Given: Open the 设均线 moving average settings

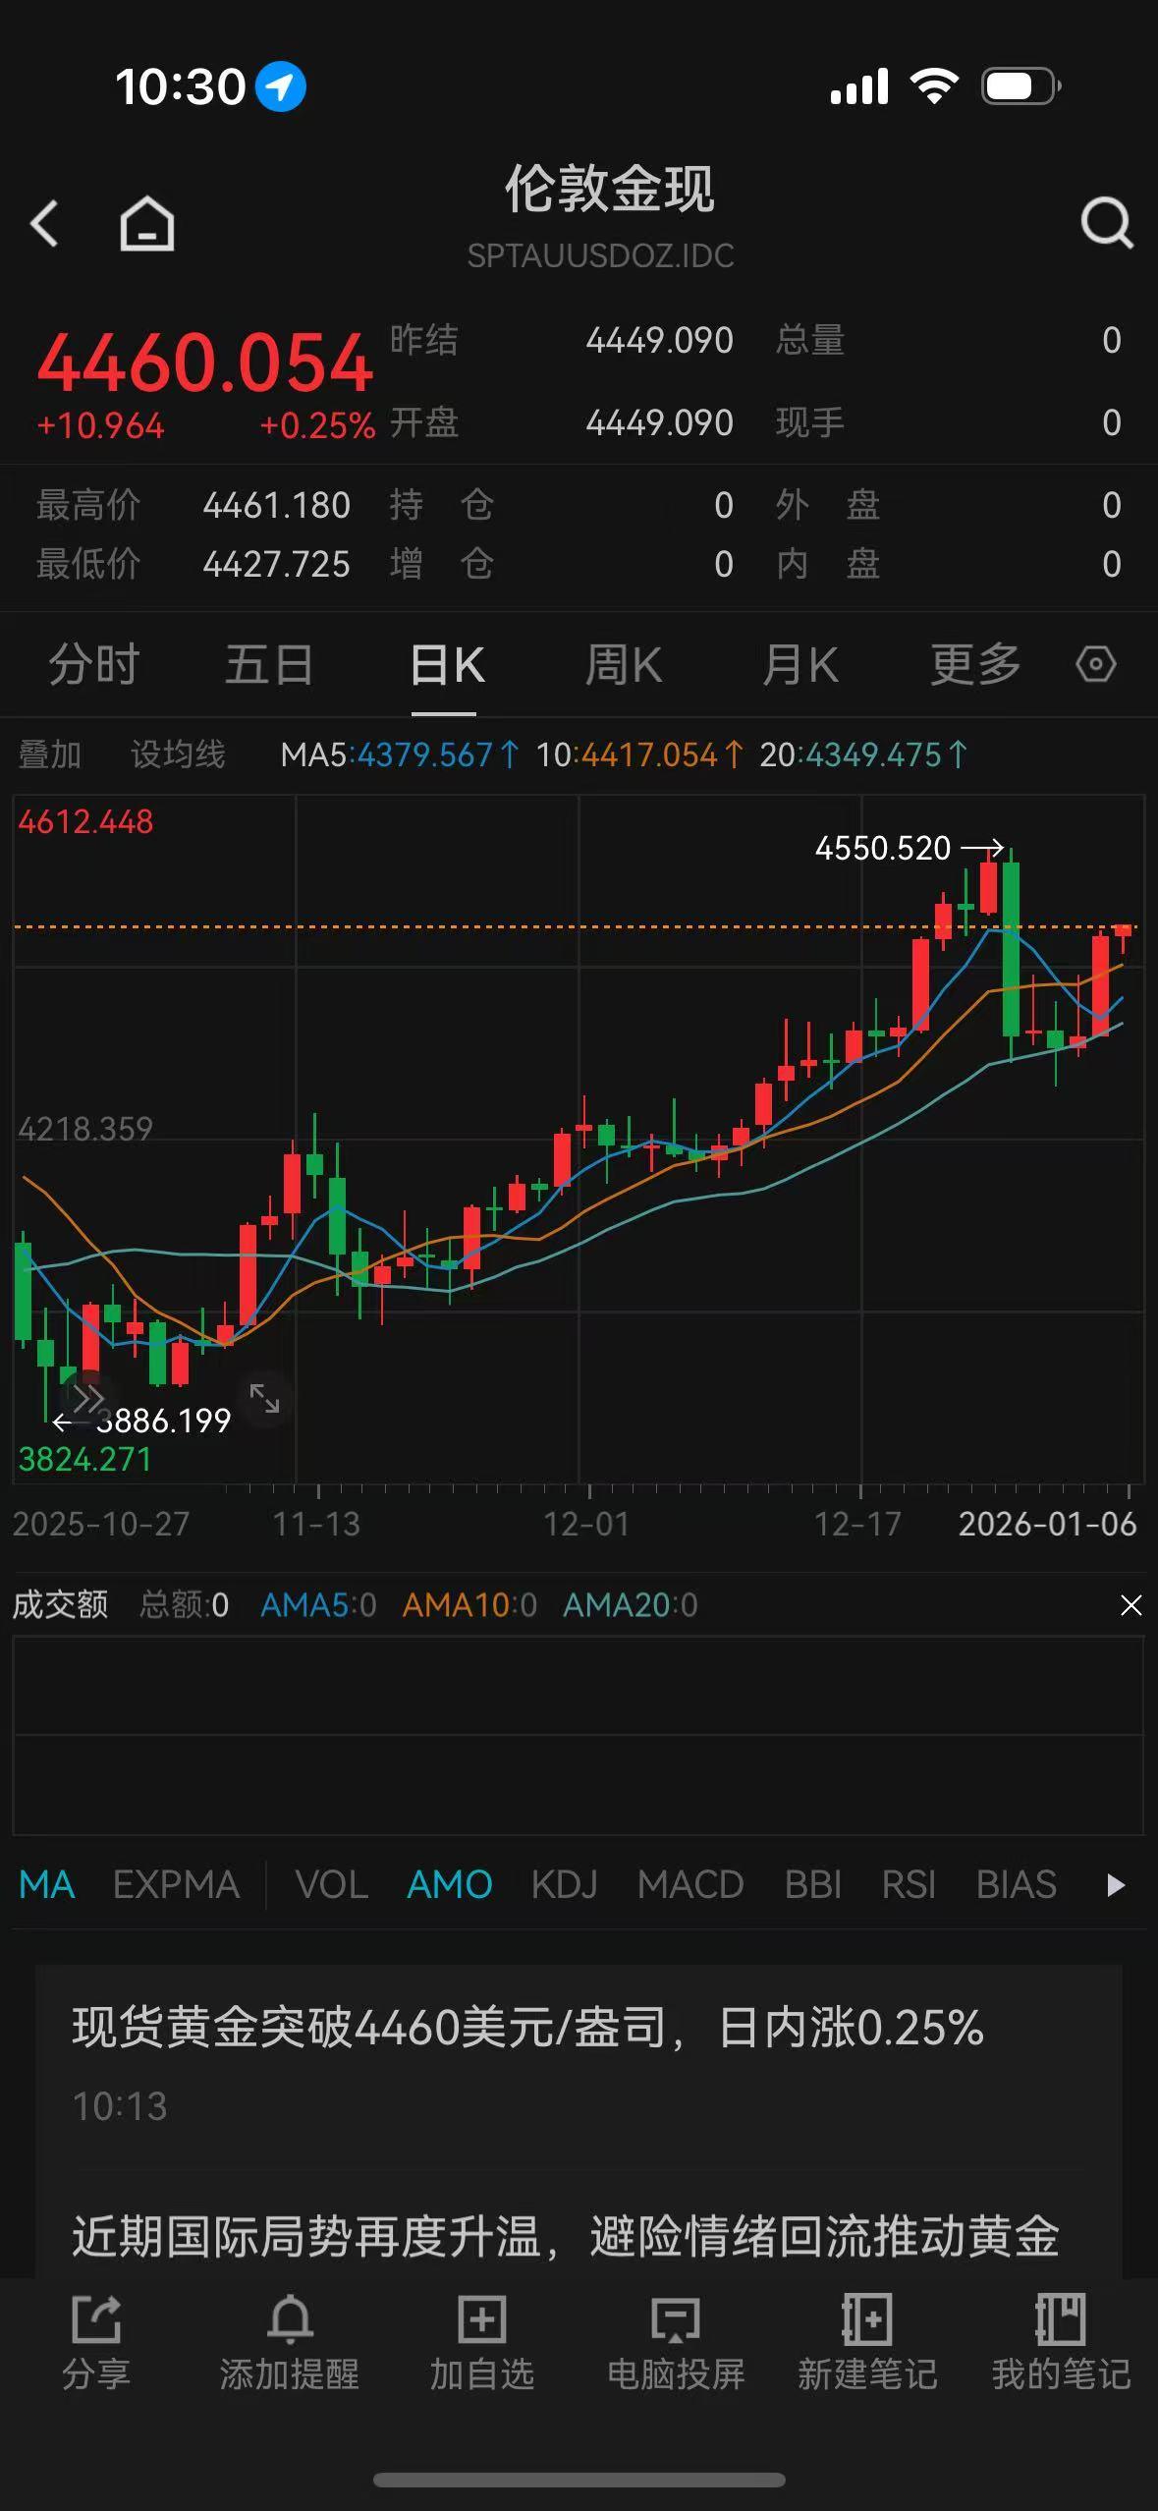Looking at the screenshot, I should [x=178, y=754].
